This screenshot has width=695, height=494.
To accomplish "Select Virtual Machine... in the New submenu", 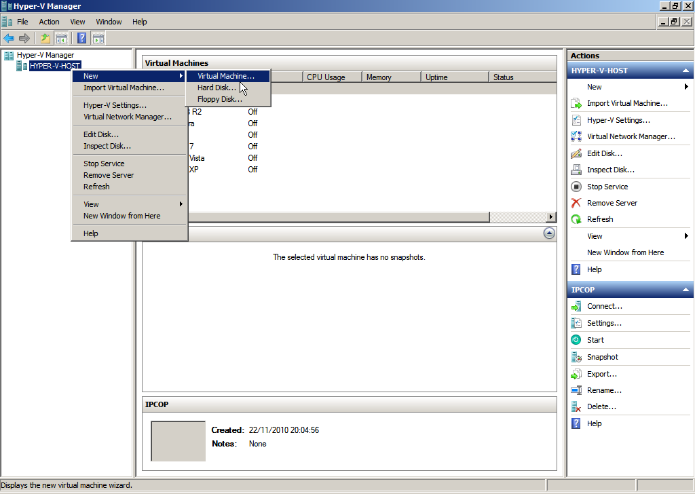I will pos(226,76).
